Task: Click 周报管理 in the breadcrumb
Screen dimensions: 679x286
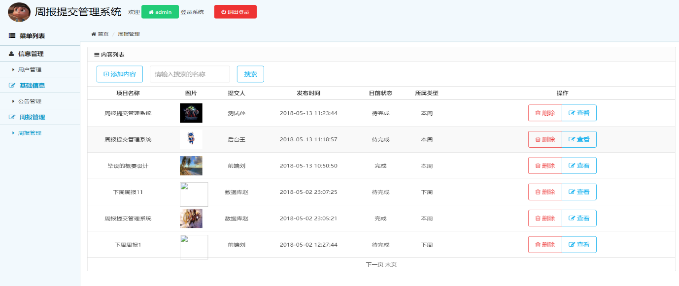Action: pyautogui.click(x=129, y=34)
